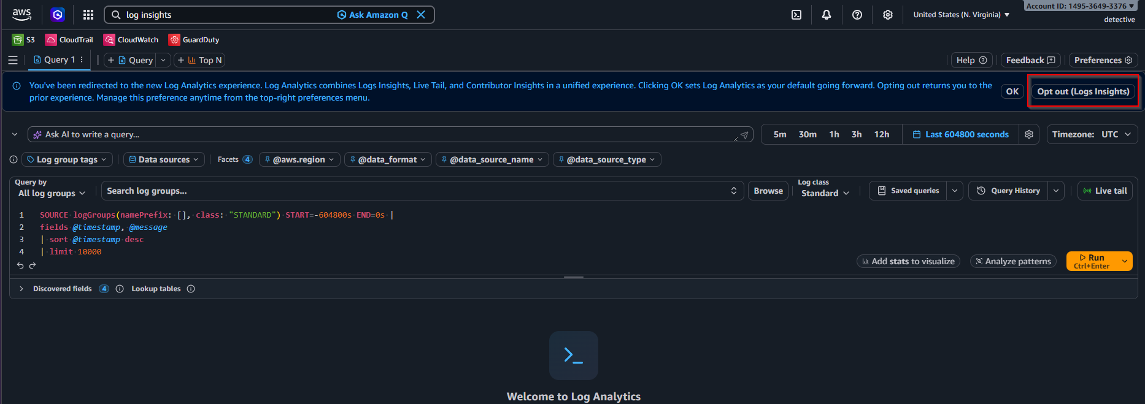Click the filters info icon
Screen dimensions: 1145x404
click(13, 159)
